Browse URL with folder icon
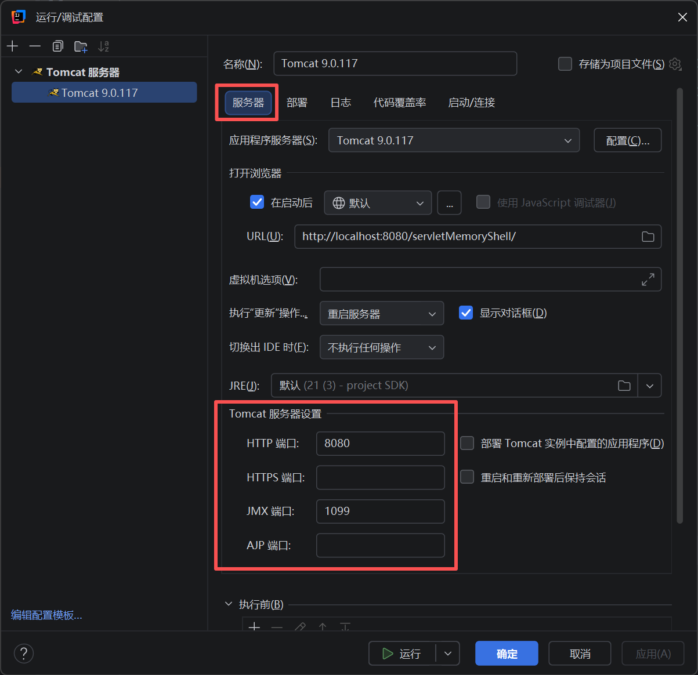 [648, 237]
